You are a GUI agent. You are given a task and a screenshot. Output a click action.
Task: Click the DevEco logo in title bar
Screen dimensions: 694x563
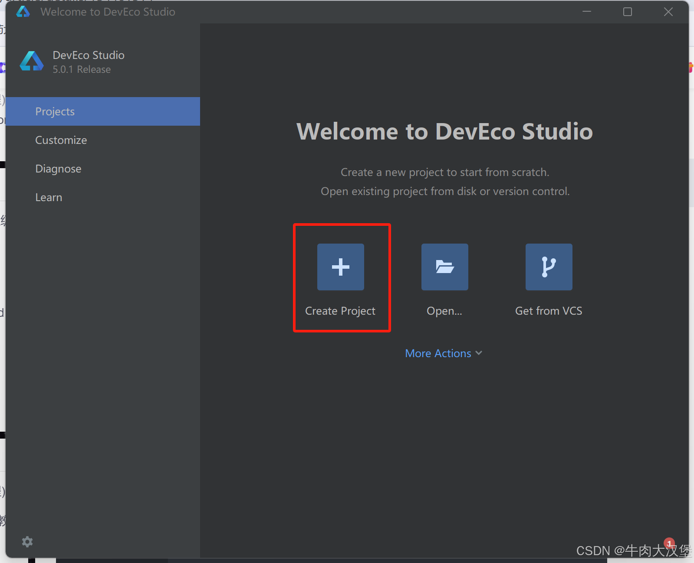pos(23,12)
